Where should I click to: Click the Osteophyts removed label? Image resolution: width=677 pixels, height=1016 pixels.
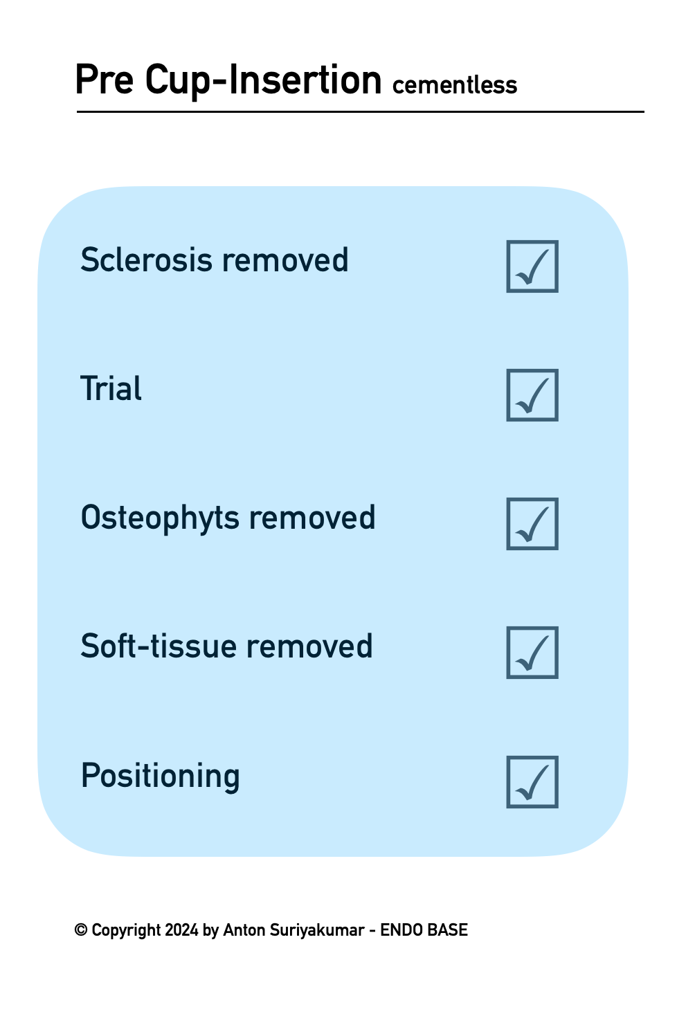pyautogui.click(x=228, y=518)
